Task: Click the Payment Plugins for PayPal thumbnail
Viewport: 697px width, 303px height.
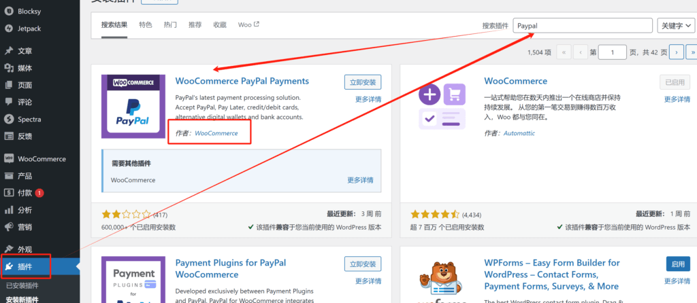Action: pos(133,279)
